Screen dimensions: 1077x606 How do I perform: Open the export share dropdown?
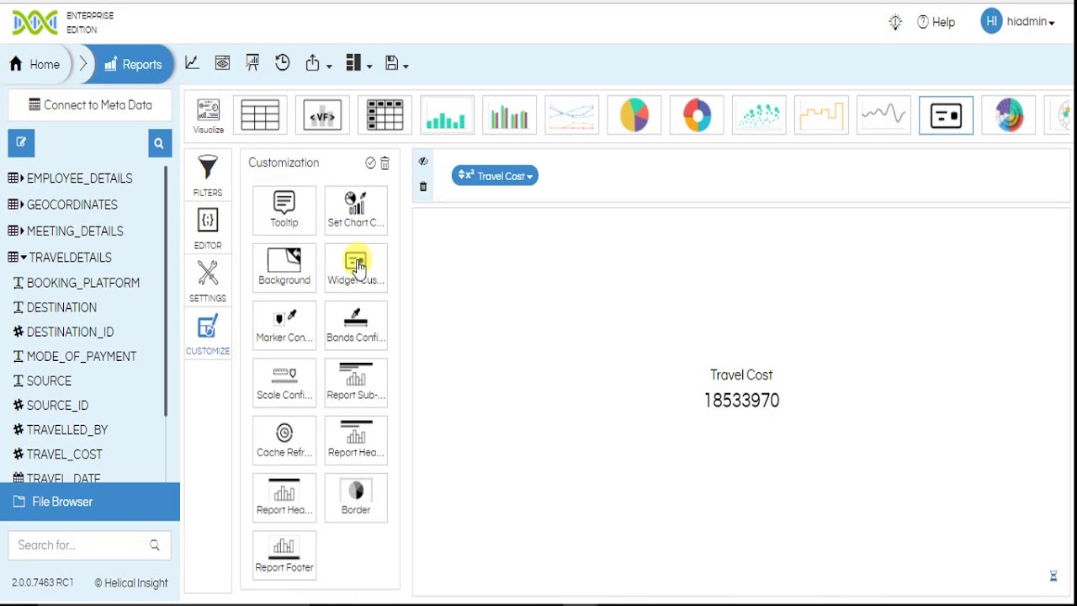318,63
